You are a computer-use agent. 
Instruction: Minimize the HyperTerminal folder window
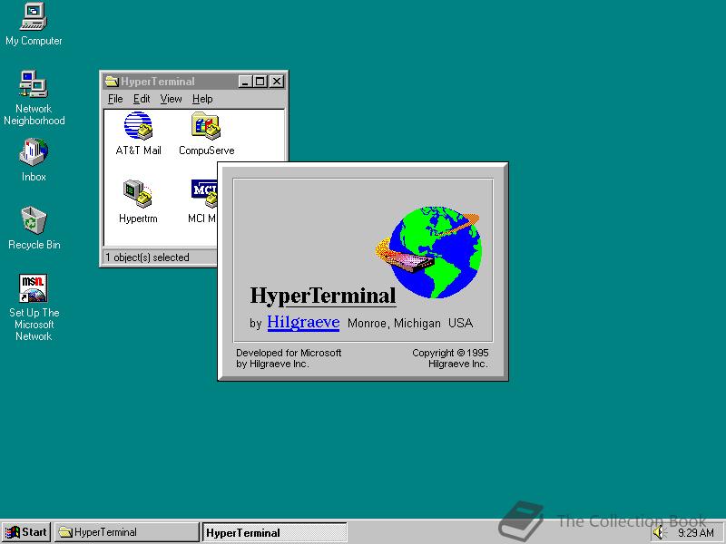[x=245, y=82]
